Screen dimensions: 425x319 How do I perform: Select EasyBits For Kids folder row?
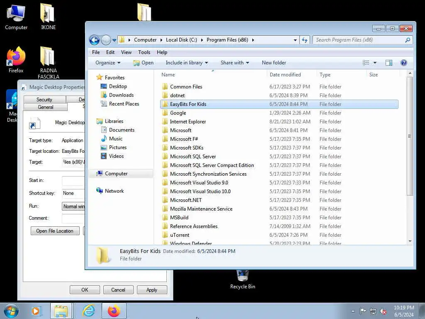tap(279, 104)
